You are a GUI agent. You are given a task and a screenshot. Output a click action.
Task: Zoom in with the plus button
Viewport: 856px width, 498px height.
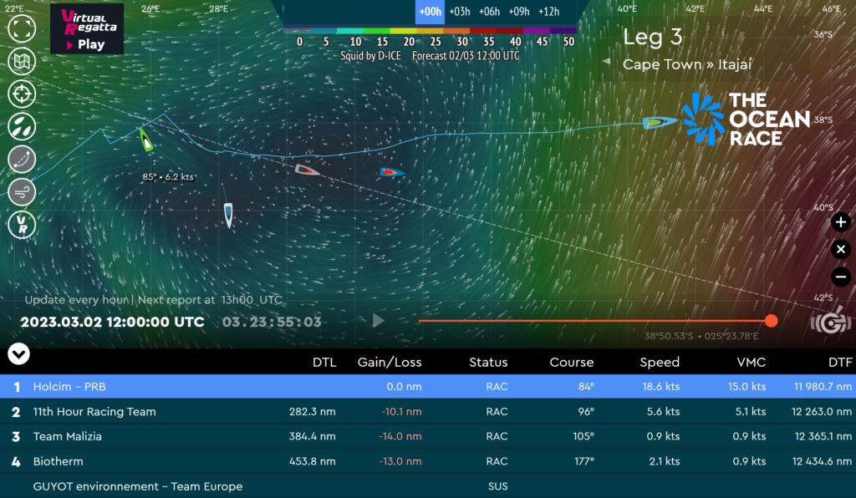[x=841, y=222]
